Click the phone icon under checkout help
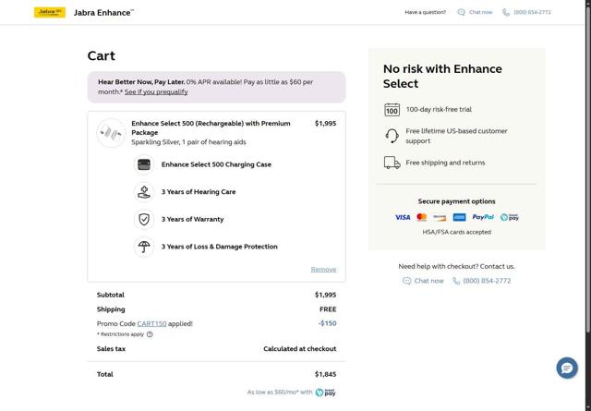The height and width of the screenshot is (411, 591). coord(456,281)
